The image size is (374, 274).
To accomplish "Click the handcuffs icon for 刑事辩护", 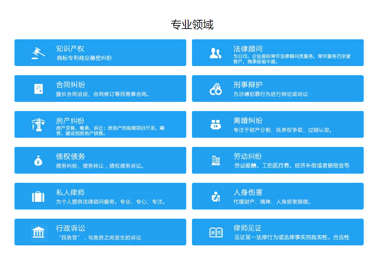I will point(216,89).
